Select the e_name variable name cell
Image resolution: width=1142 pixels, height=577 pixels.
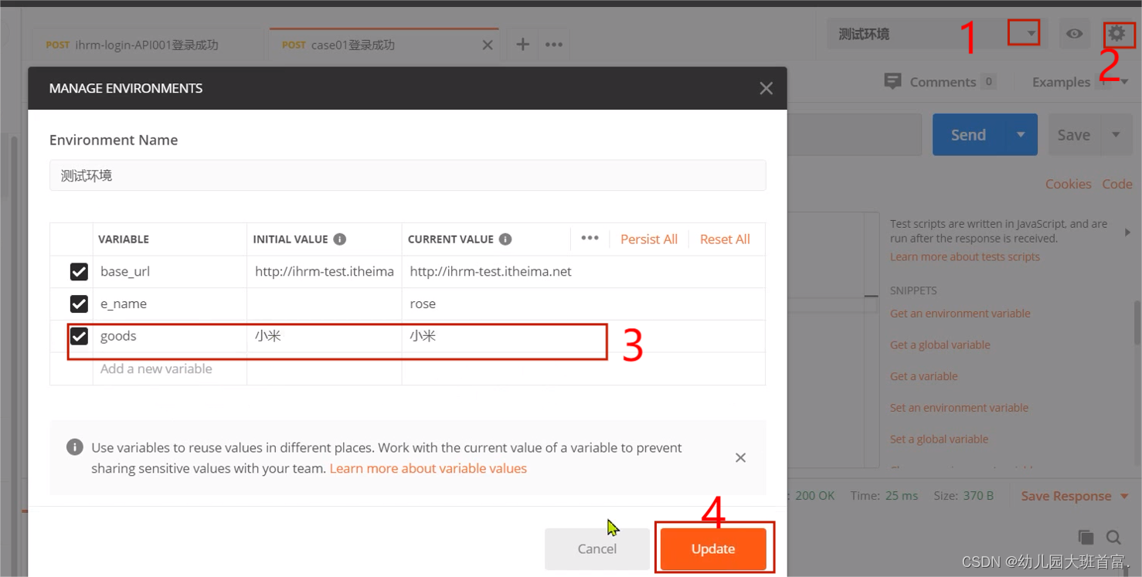pyautogui.click(x=170, y=304)
